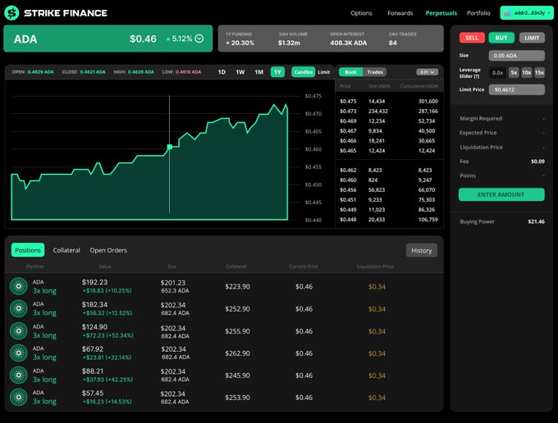Open the Perpetuals page
558x423 pixels.
pyautogui.click(x=441, y=13)
